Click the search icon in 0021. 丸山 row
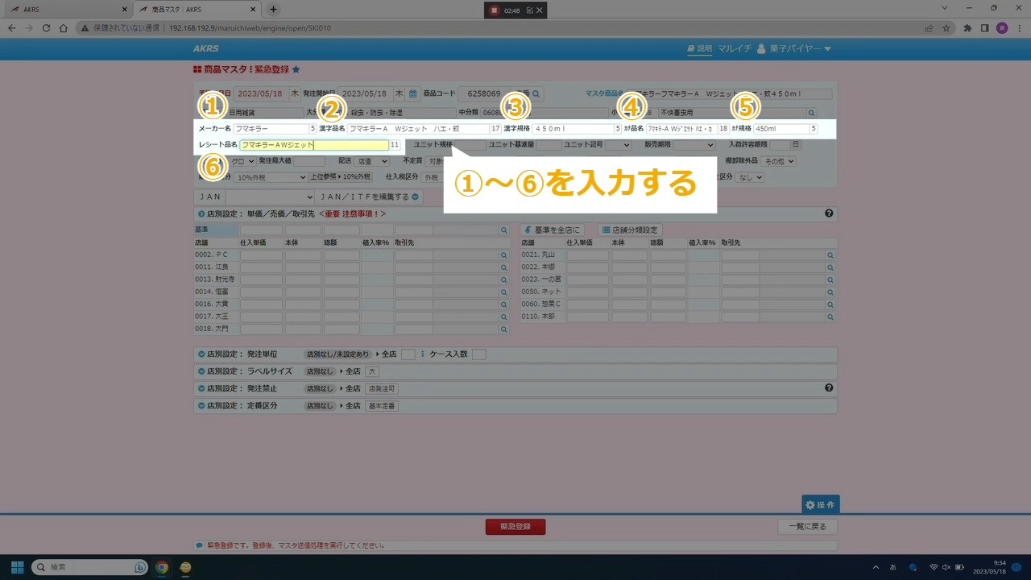The height and width of the screenshot is (580, 1031). click(x=830, y=255)
